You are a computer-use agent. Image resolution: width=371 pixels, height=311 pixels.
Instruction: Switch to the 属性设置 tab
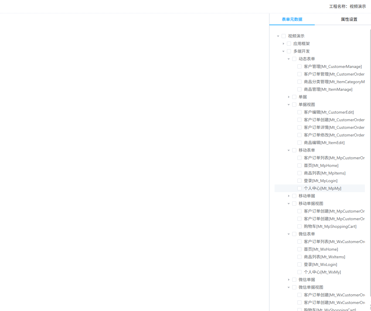pos(349,19)
